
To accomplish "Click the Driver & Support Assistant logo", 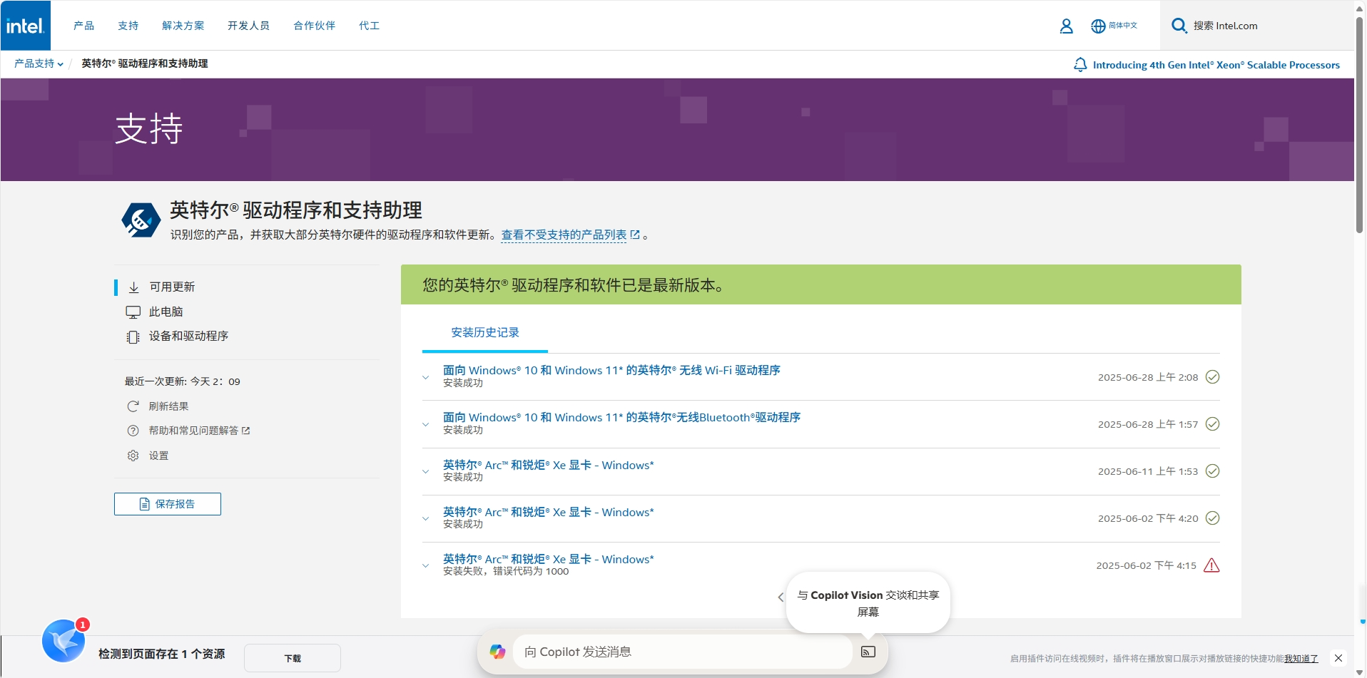I will (141, 220).
